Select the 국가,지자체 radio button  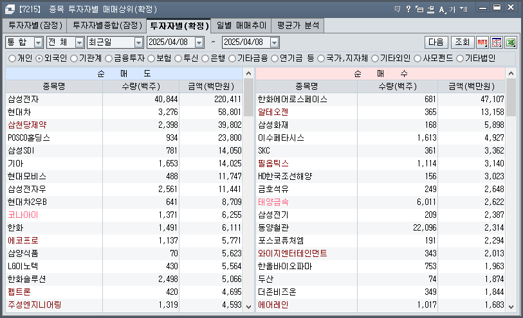coord(321,58)
